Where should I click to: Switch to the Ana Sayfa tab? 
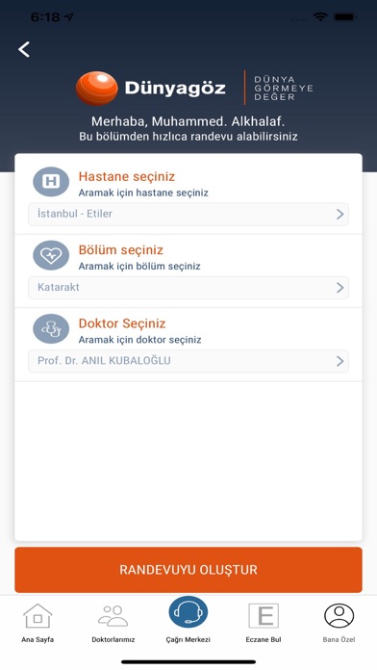pyautogui.click(x=38, y=623)
